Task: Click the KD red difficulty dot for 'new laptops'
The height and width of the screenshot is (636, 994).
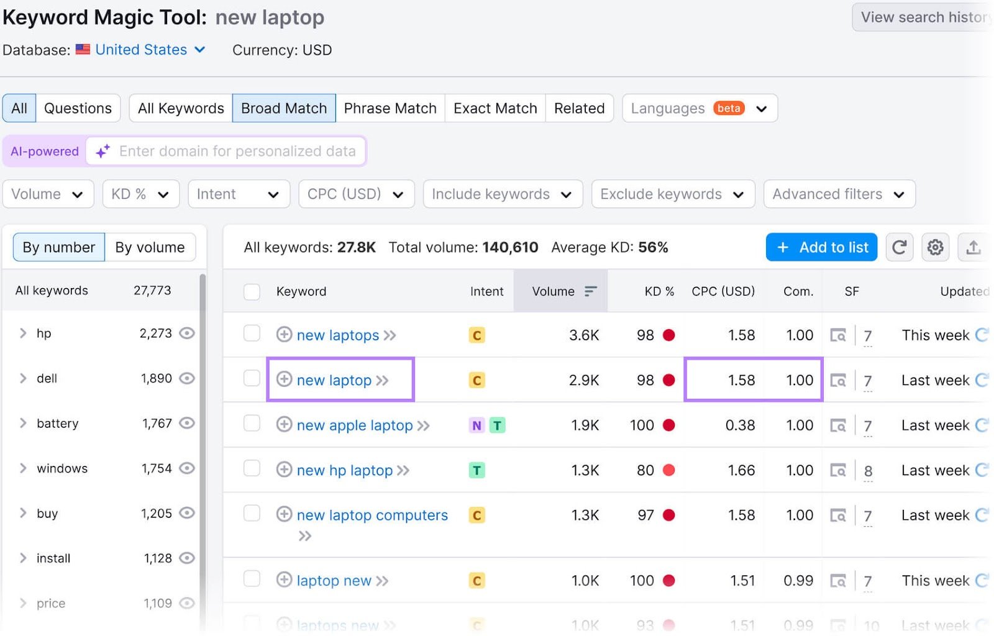Action: (x=668, y=335)
